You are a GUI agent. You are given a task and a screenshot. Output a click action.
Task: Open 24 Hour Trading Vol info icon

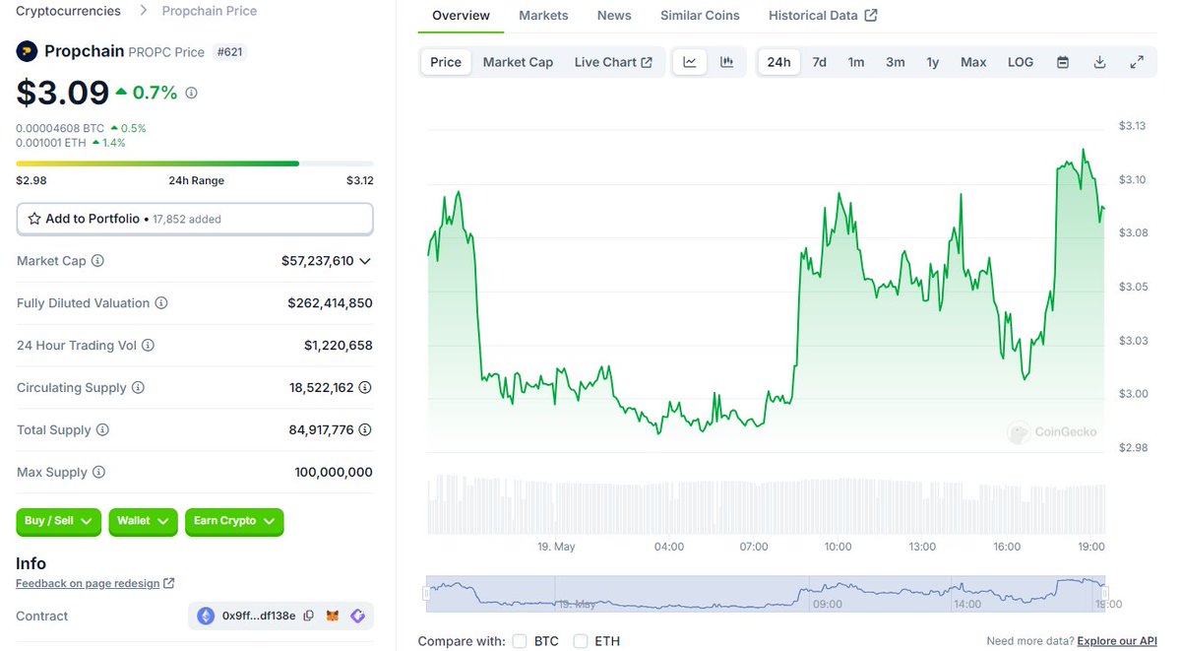point(148,346)
